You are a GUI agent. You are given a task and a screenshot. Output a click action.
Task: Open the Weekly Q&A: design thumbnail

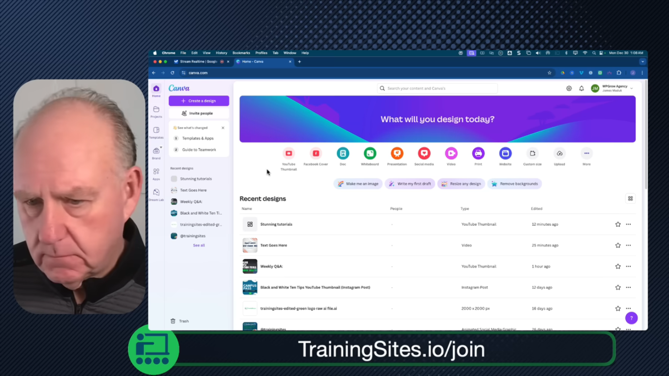pos(250,266)
